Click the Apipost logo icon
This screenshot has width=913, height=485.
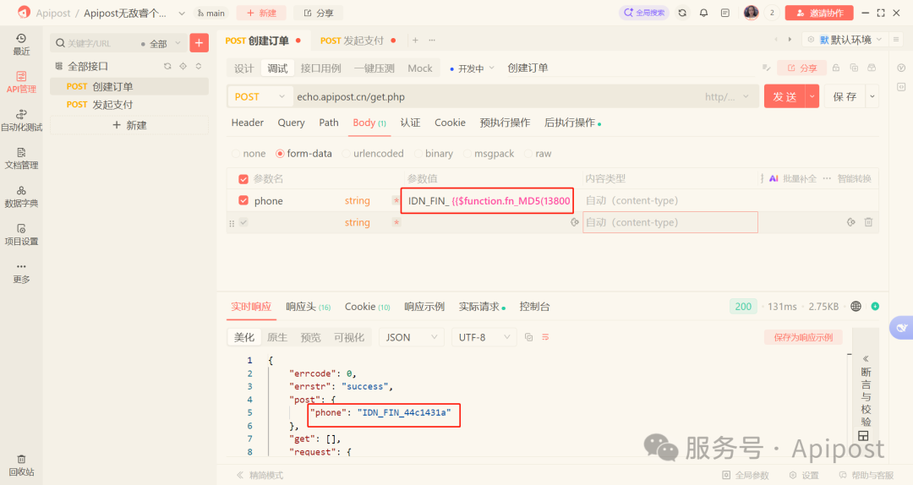click(24, 12)
